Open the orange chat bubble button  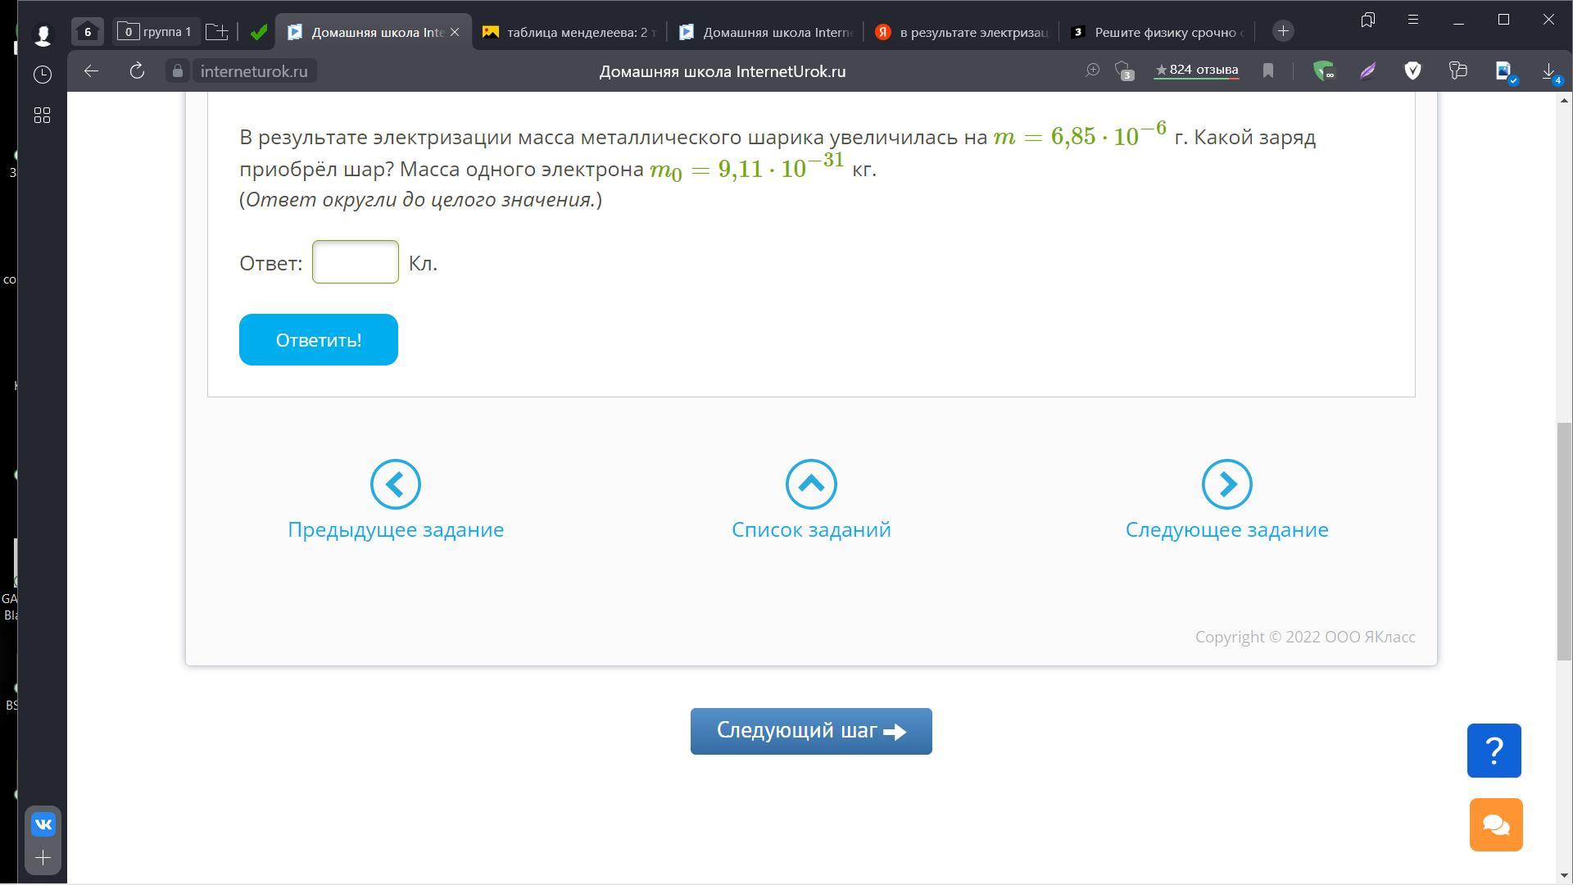pos(1495,824)
